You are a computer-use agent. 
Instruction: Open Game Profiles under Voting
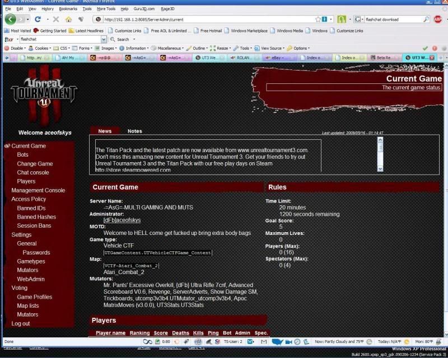point(35,297)
